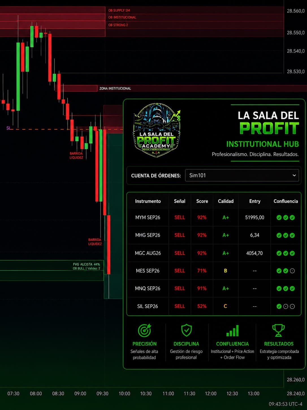Click the FVG ALCISTA 44% label
The image size is (307, 410).
[x=87, y=264]
